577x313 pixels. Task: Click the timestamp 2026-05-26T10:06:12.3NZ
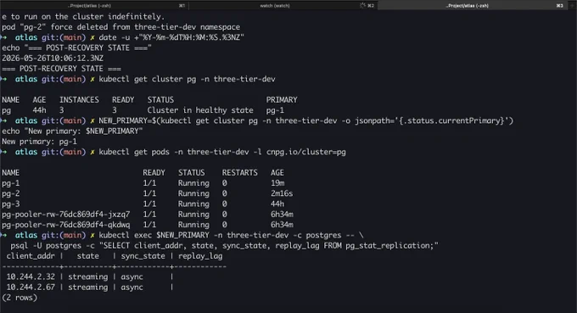[53, 59]
